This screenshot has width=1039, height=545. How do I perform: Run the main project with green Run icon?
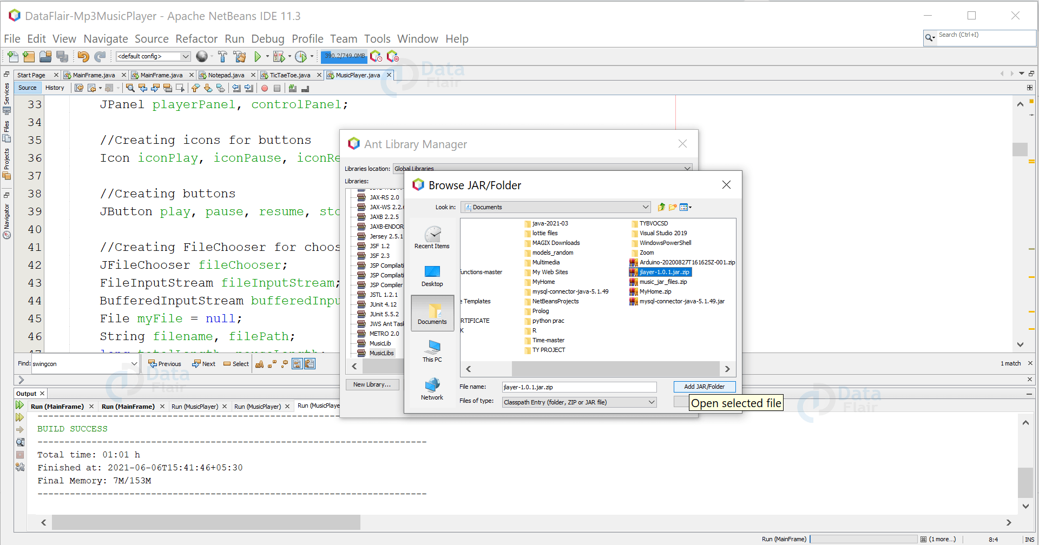(258, 56)
